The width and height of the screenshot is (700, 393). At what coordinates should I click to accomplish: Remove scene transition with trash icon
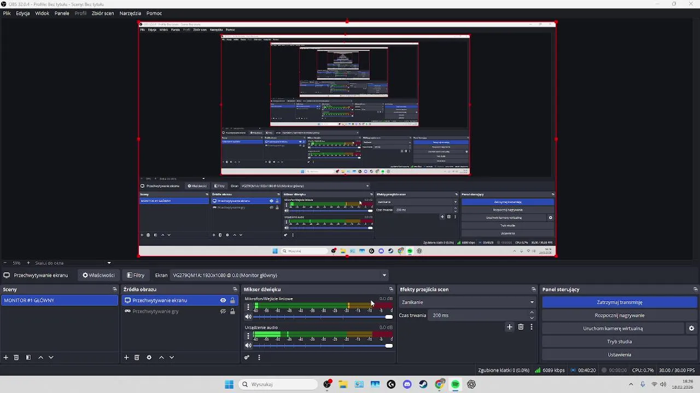521,327
